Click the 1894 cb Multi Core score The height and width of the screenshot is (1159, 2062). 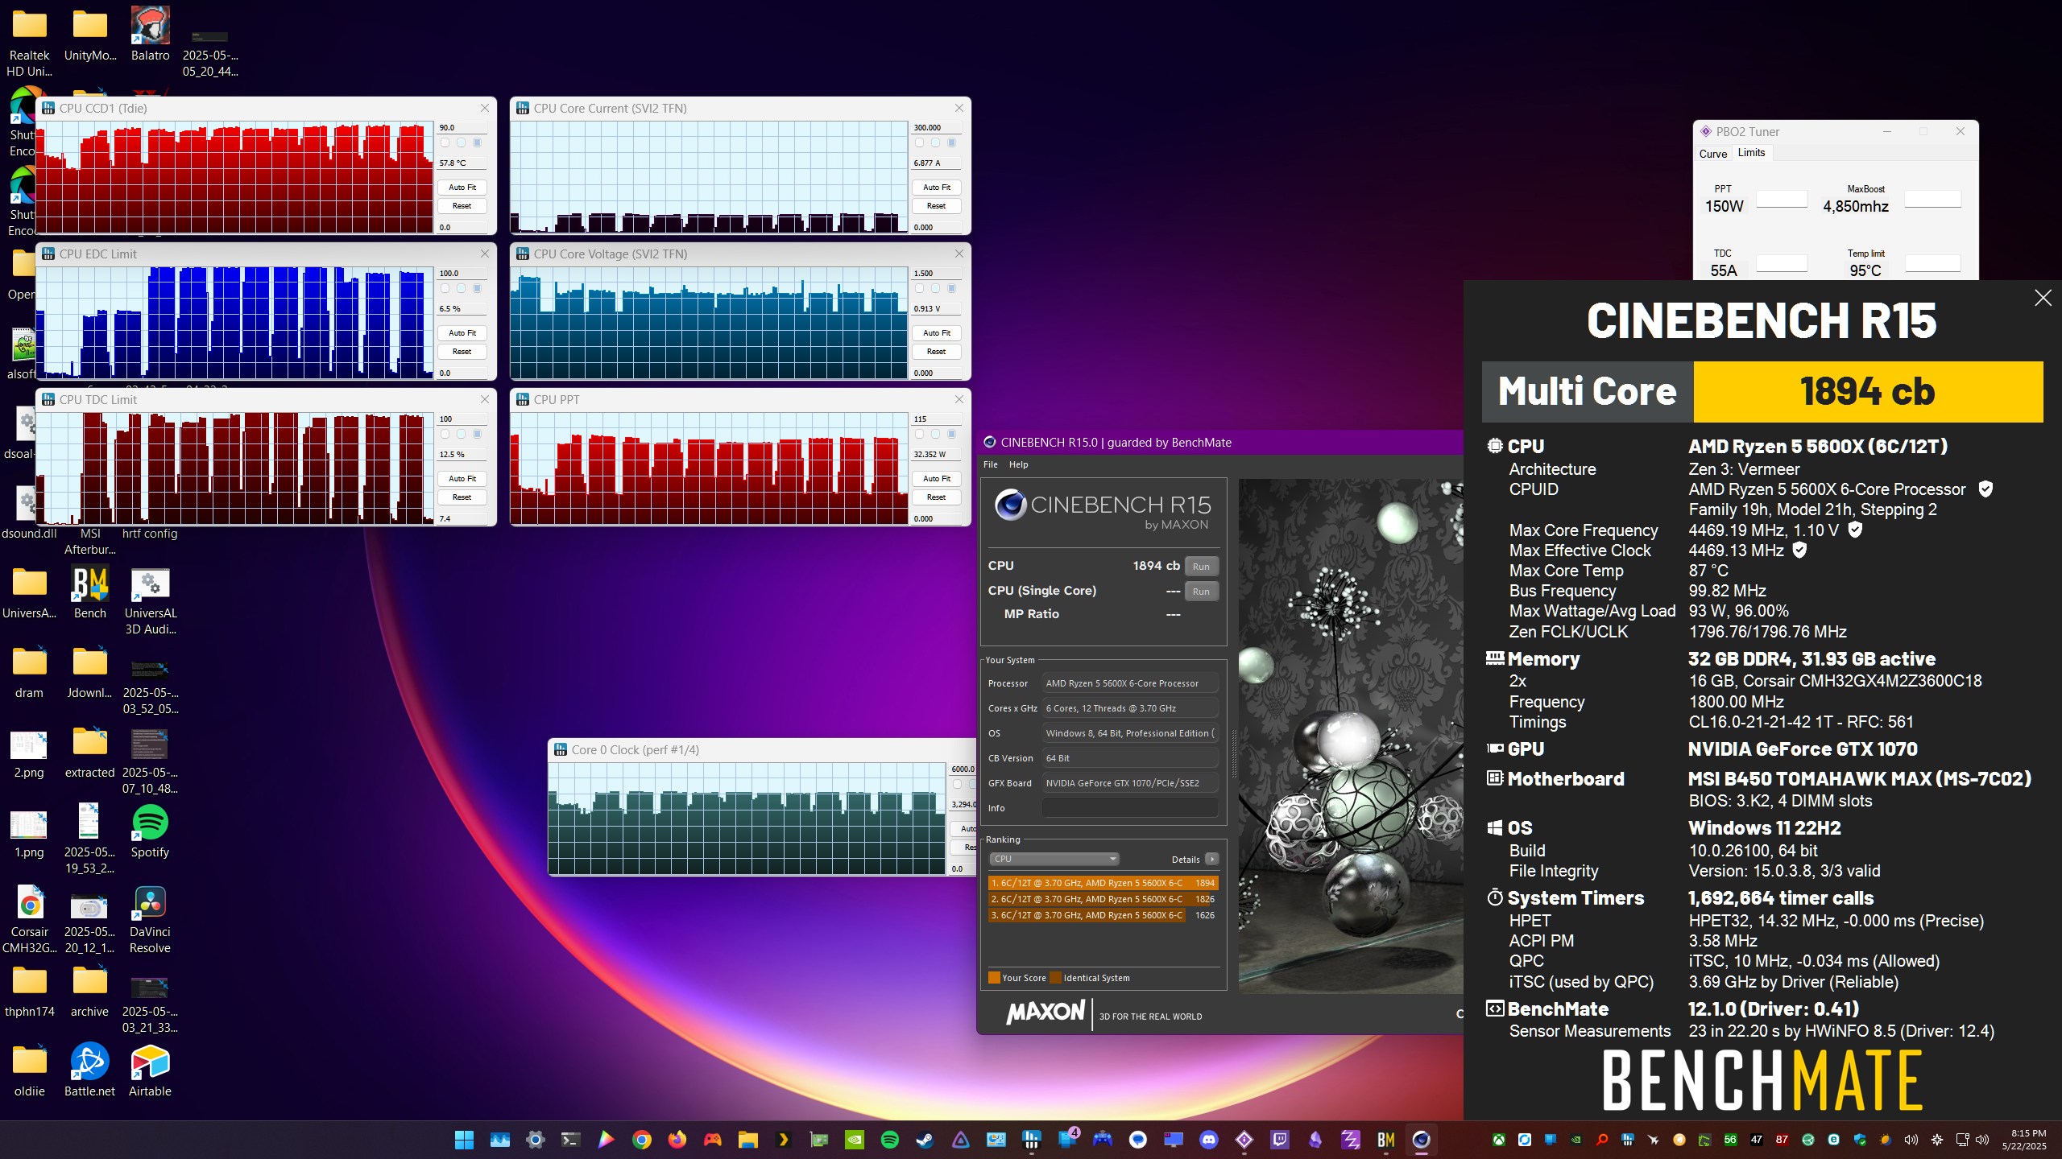point(1868,391)
